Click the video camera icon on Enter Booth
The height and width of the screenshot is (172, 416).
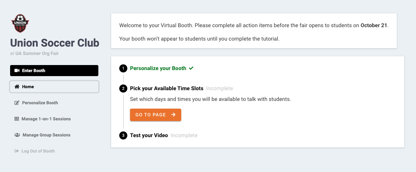17,70
